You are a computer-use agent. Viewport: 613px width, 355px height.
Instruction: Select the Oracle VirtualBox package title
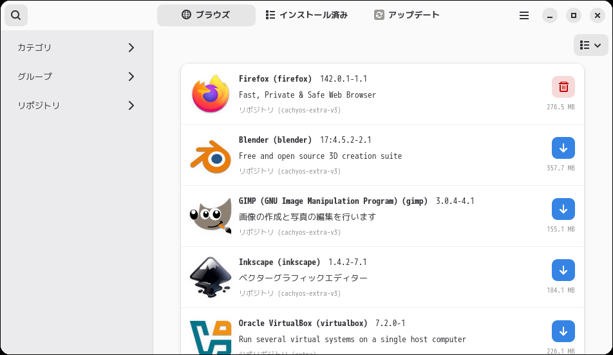[x=303, y=323]
